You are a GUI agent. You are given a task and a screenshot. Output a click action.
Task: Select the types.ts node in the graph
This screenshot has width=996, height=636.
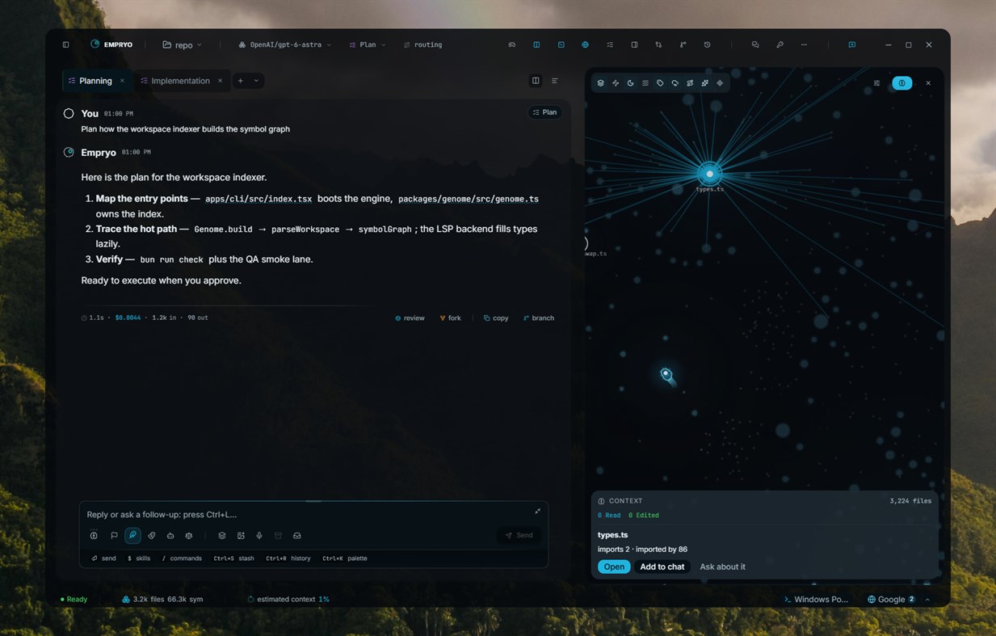click(709, 174)
